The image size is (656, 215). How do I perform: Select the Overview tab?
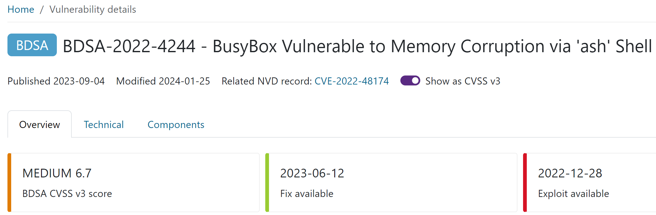[x=39, y=125]
